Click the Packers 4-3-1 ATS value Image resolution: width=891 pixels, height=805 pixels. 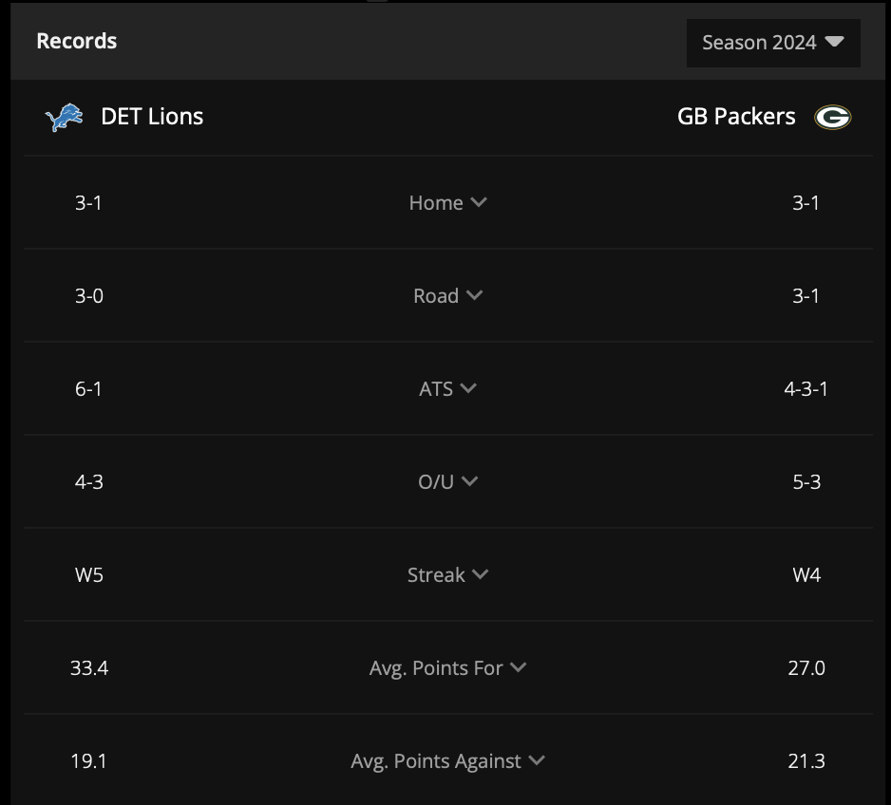(806, 389)
